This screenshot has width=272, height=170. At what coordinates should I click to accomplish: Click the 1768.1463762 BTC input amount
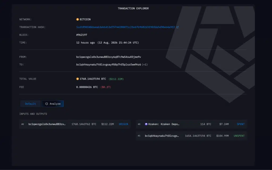tap(84, 124)
